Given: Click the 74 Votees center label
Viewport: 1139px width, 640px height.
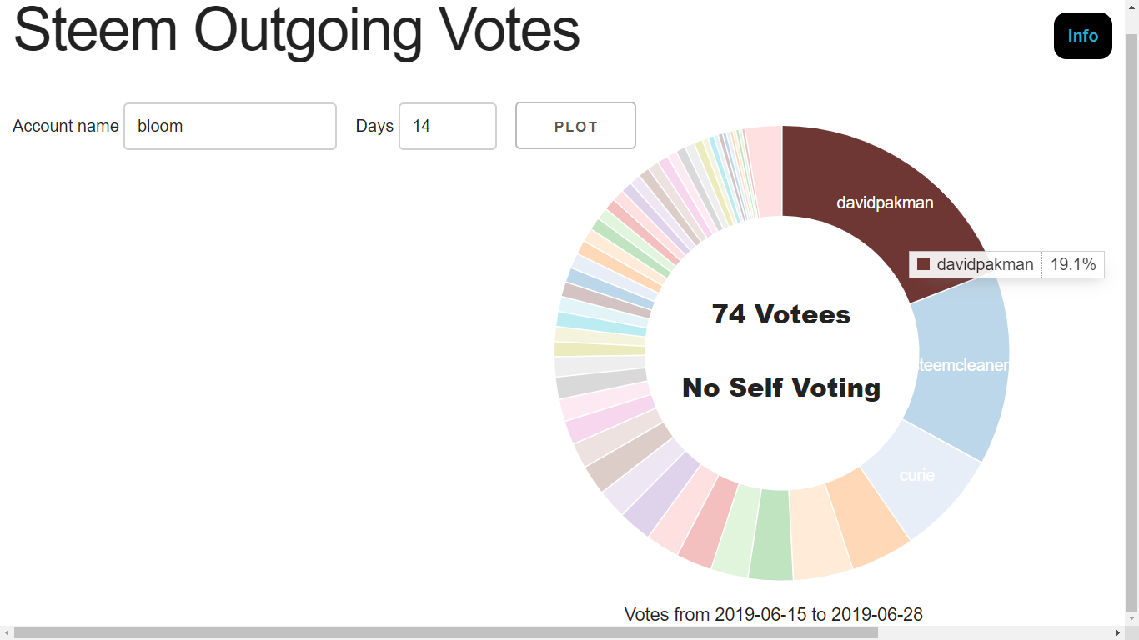Looking at the screenshot, I should pos(781,314).
